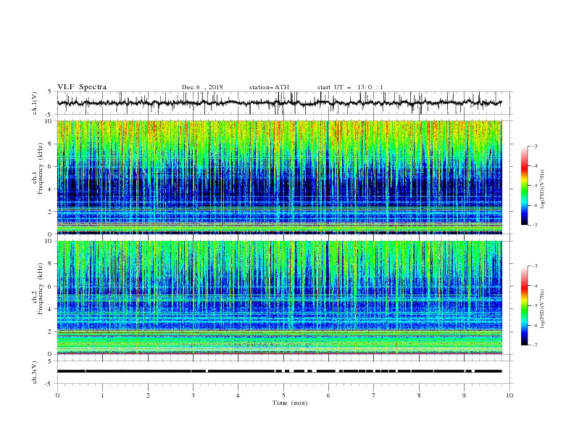Click the "ch.3(V)" axis label
574x444 pixels.
pyautogui.click(x=35, y=372)
